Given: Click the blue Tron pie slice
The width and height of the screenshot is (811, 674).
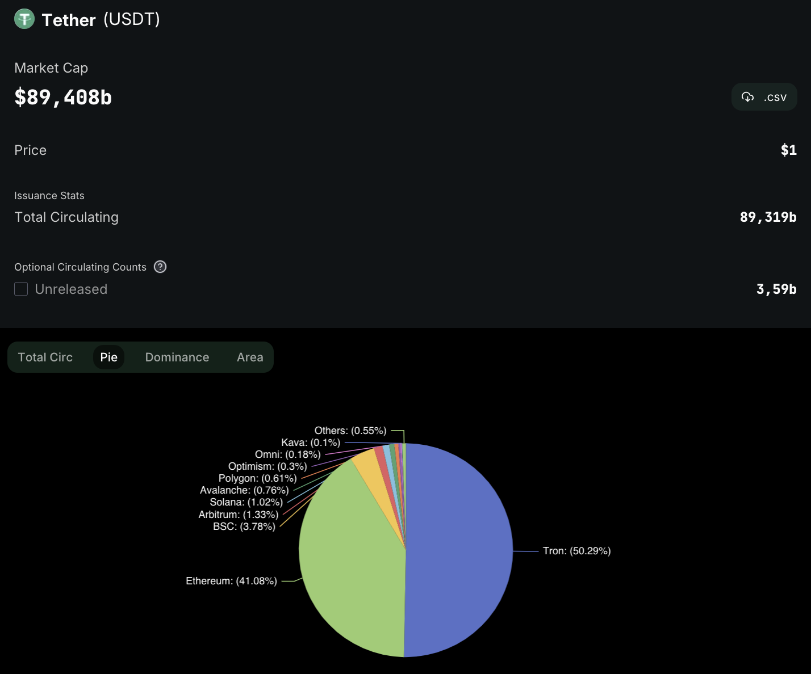Looking at the screenshot, I should [460, 550].
